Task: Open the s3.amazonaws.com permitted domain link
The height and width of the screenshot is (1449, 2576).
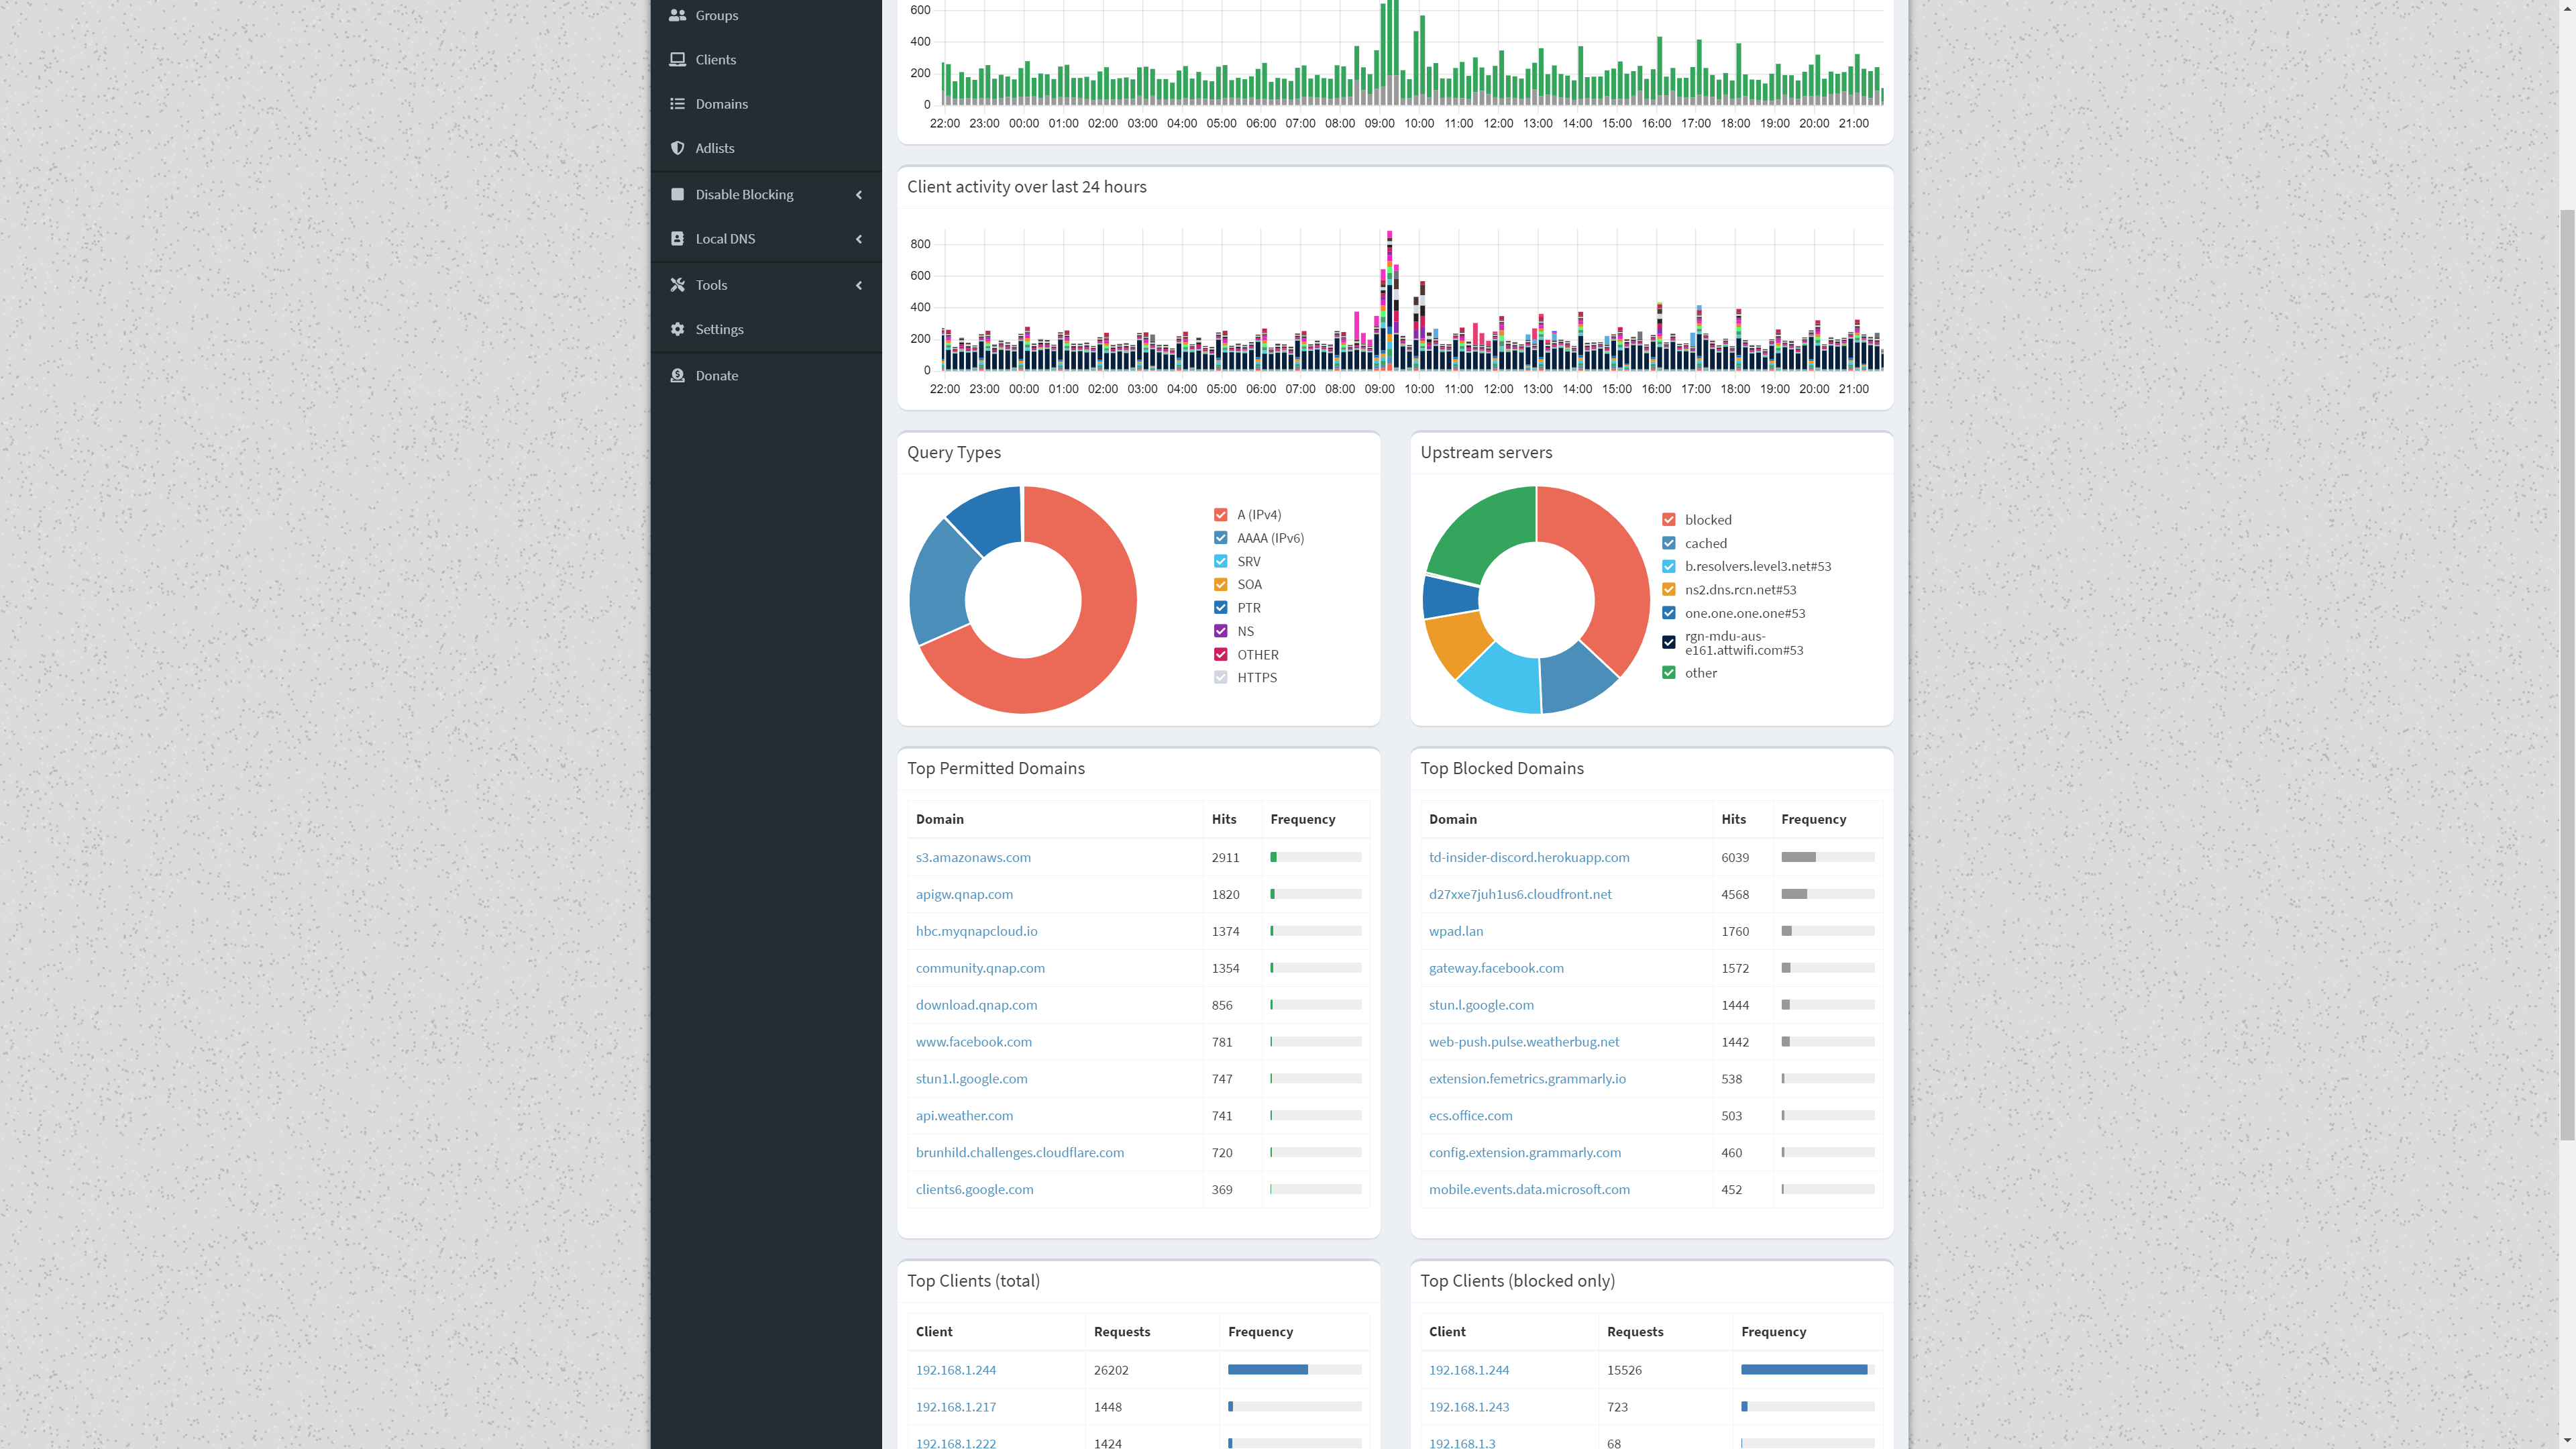Action: [973, 857]
